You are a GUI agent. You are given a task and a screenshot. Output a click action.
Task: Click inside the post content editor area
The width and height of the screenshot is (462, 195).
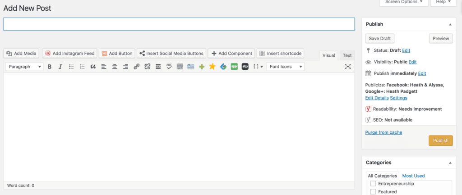click(179, 127)
